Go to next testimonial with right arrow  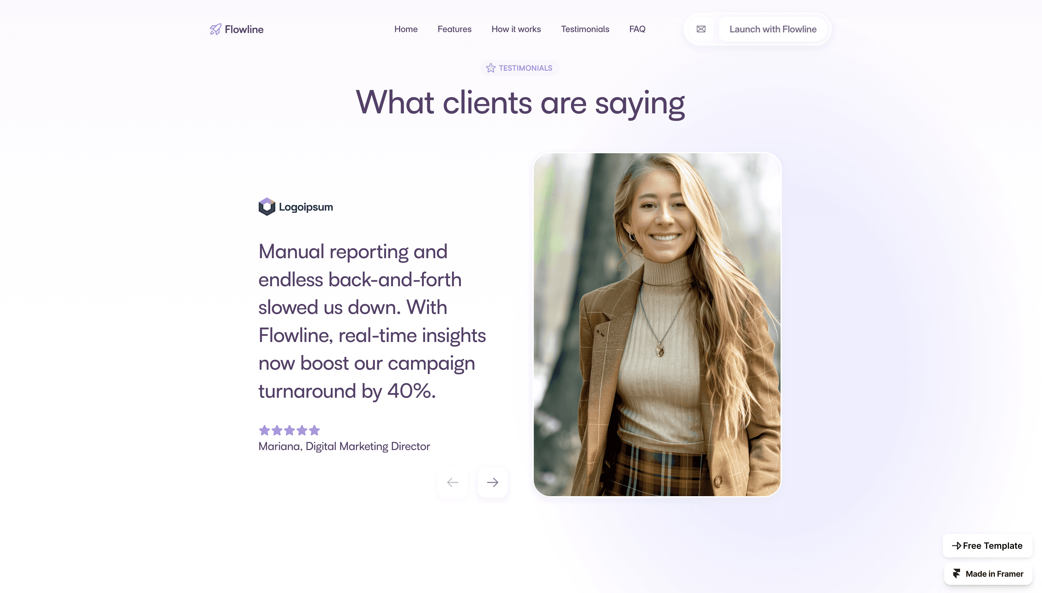click(492, 482)
